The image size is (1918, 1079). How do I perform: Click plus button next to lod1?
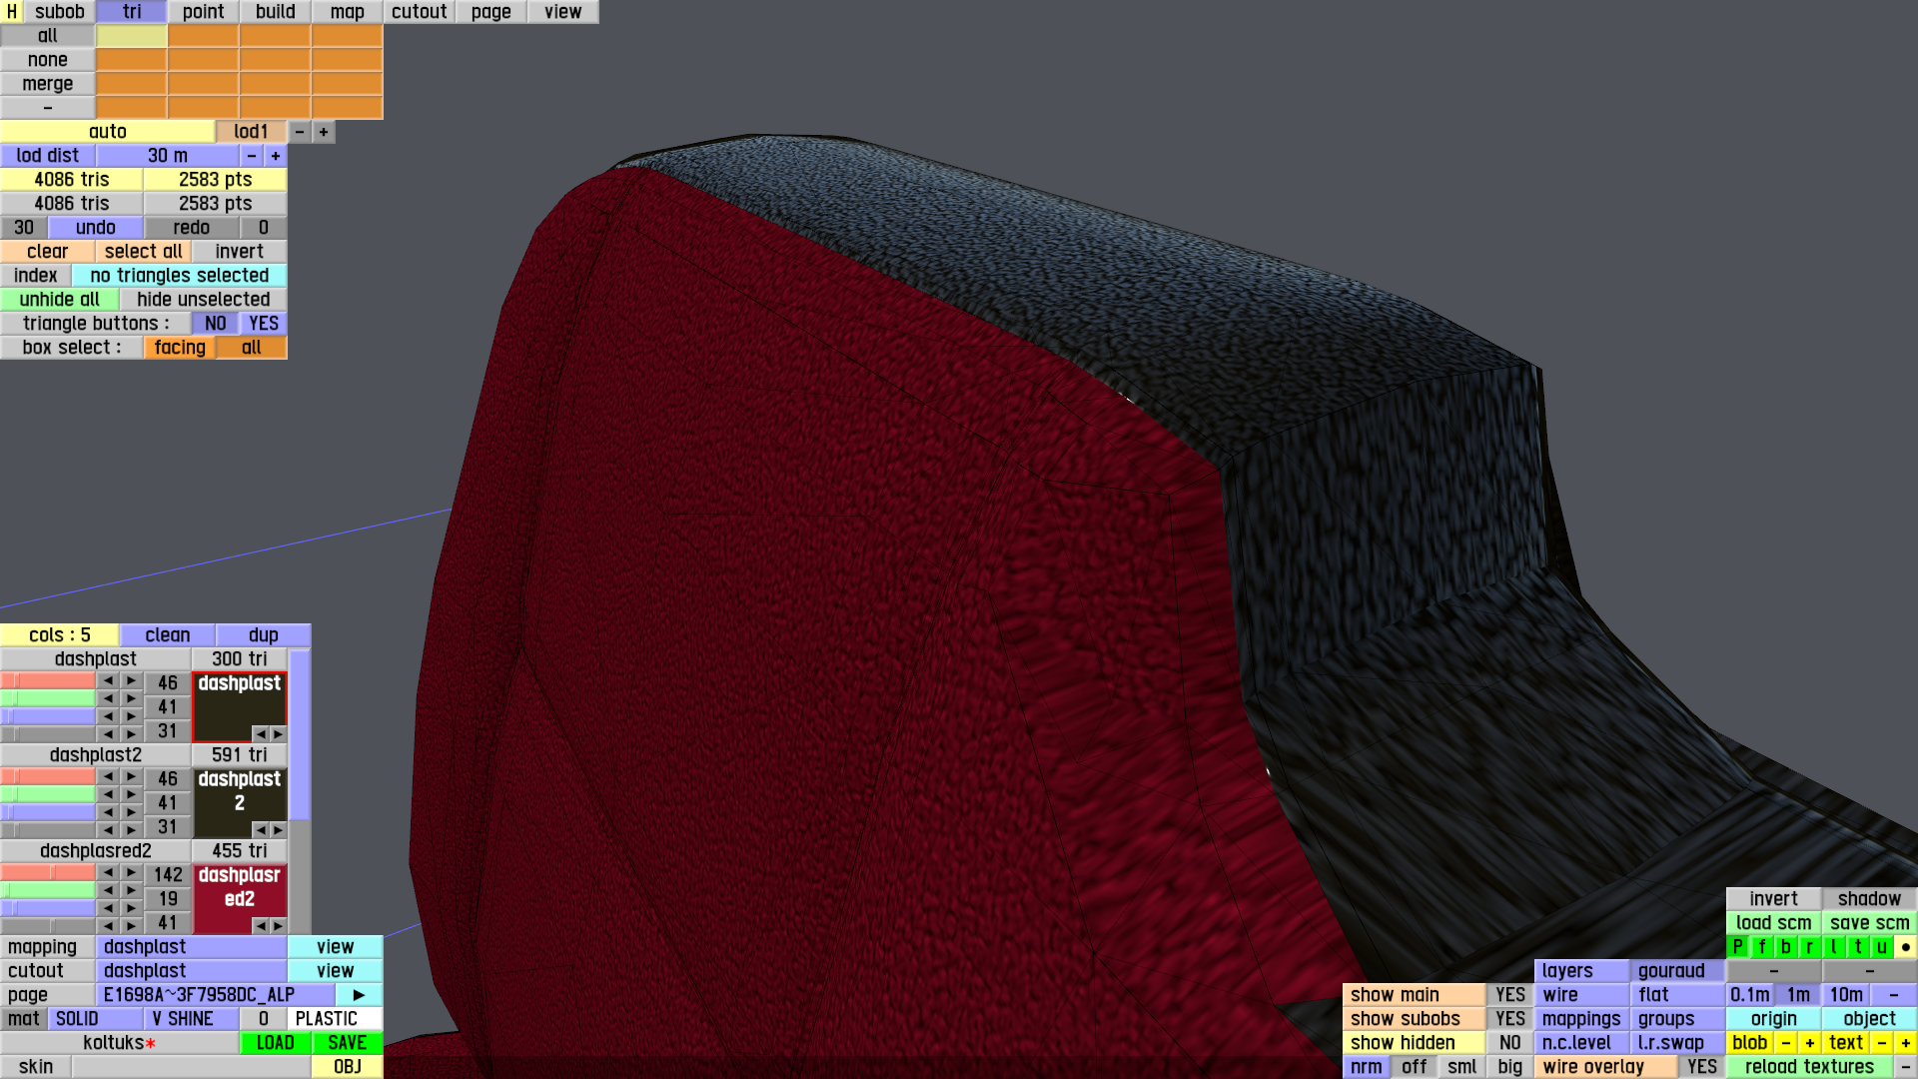pyautogui.click(x=323, y=131)
